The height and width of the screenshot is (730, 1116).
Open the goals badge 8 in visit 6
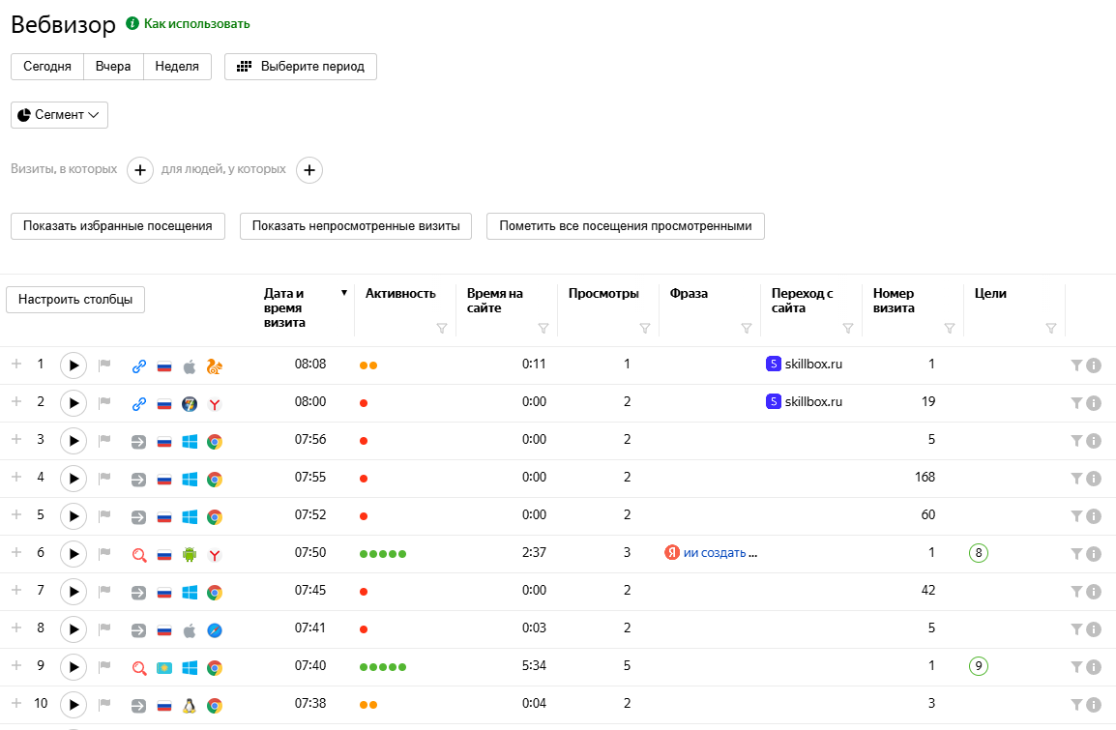coord(979,553)
